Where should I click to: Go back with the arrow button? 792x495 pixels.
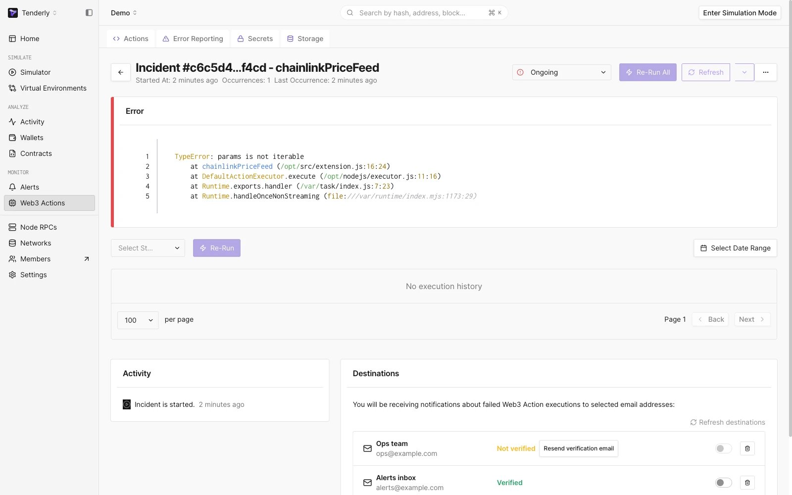point(121,72)
